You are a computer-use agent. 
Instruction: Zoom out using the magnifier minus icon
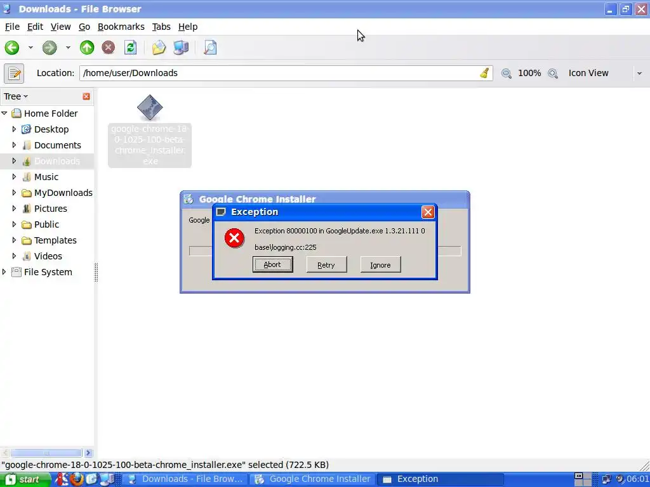(506, 74)
